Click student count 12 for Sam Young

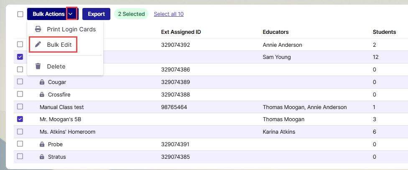[375, 57]
